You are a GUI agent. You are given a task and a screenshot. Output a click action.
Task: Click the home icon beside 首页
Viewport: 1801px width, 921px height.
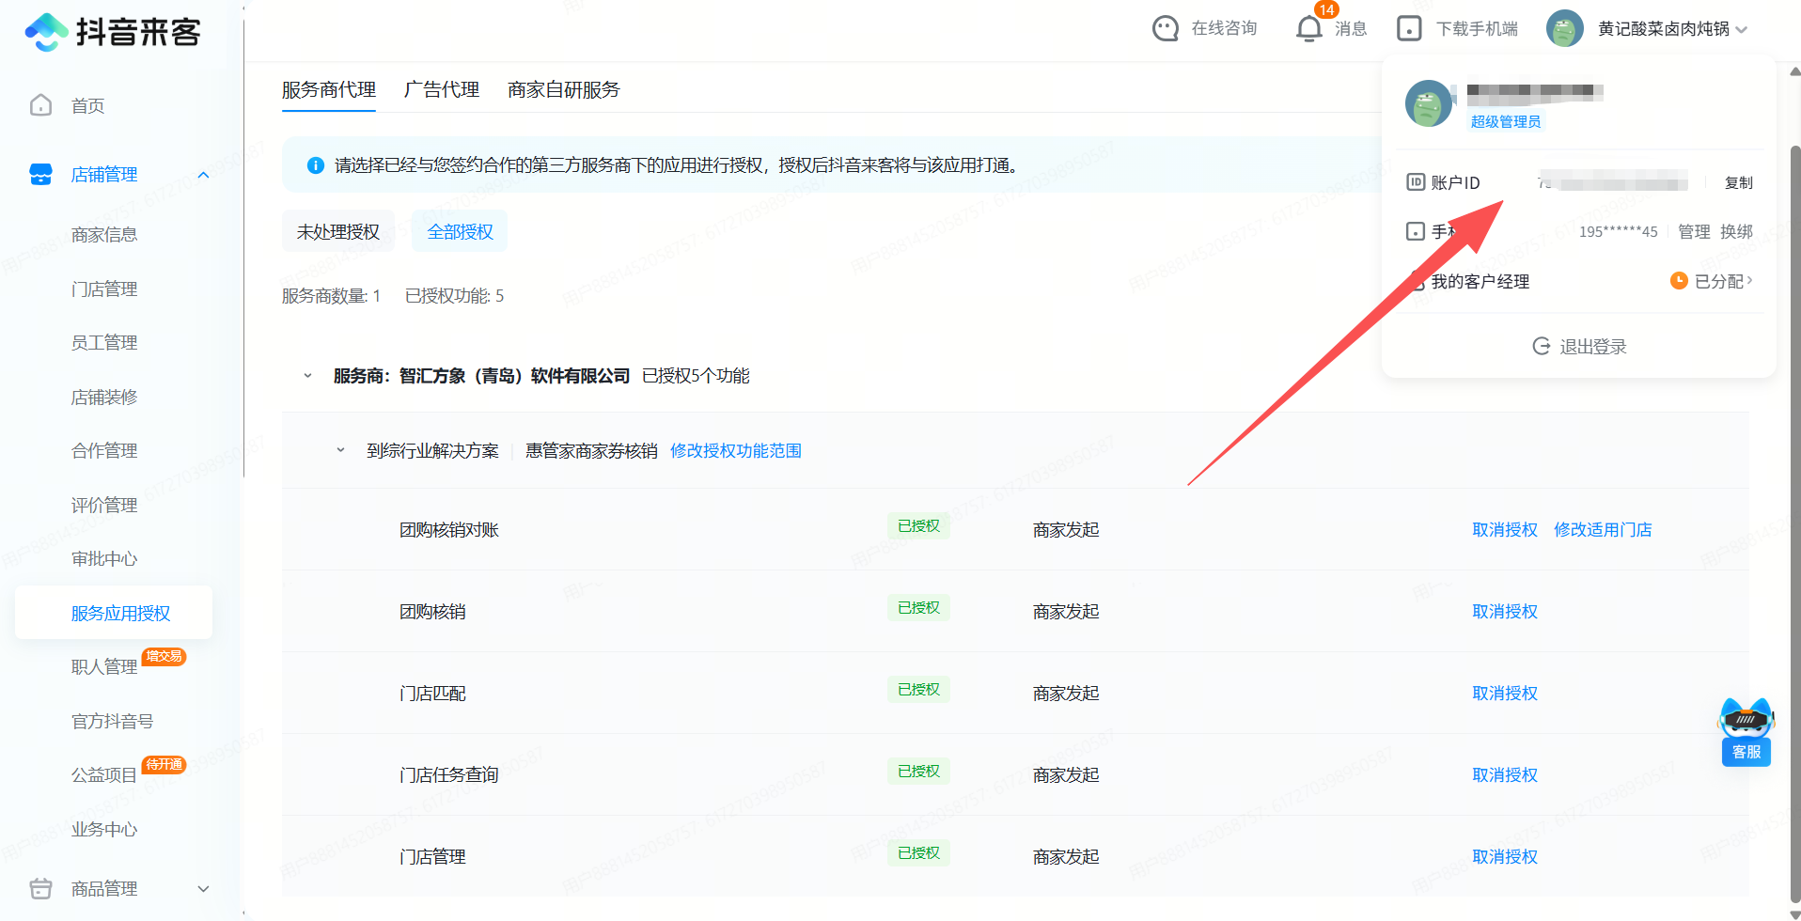(41, 105)
